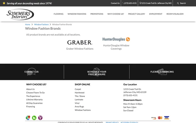The image size is (196, 123).
Task: Click the Discover card icon
Action: (x=154, y=118)
